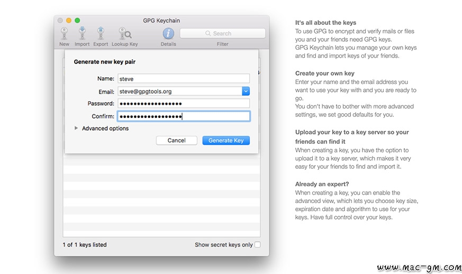Image resolution: width=462 pixels, height=274 pixels.
Task: Enable Show secret keys only checkbox
Action: [258, 244]
